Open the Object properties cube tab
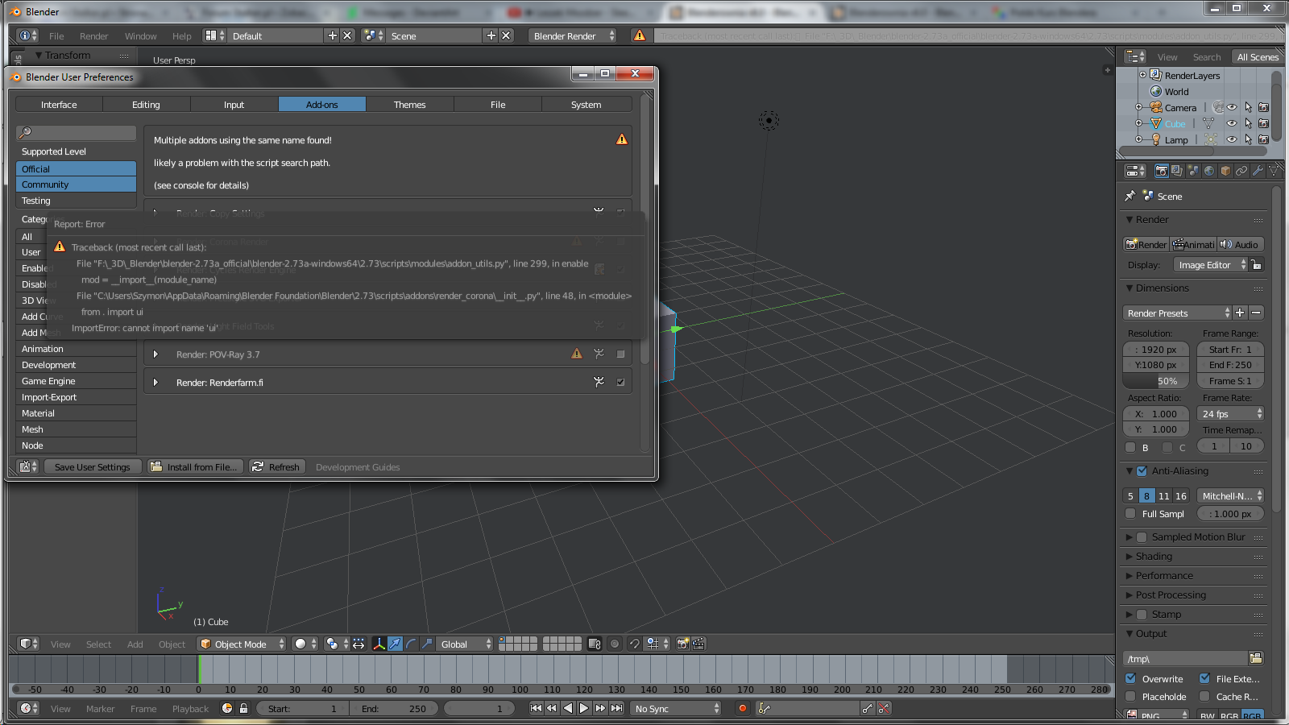The height and width of the screenshot is (725, 1289). [x=1225, y=171]
